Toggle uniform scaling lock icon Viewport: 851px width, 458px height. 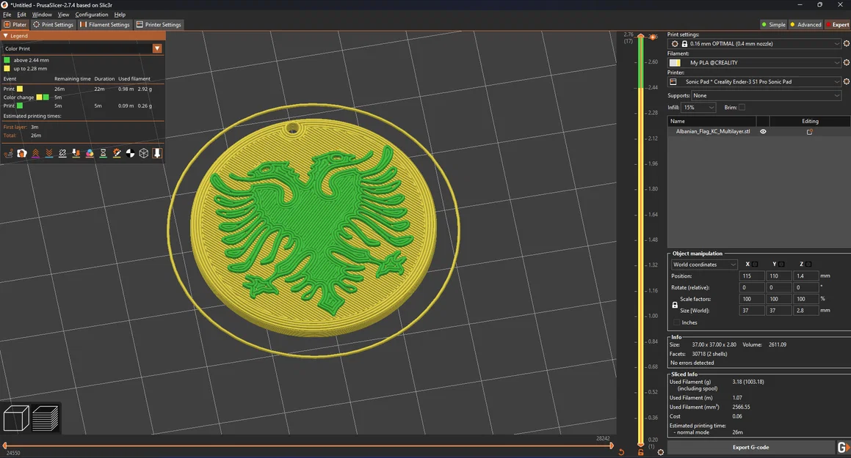click(675, 305)
